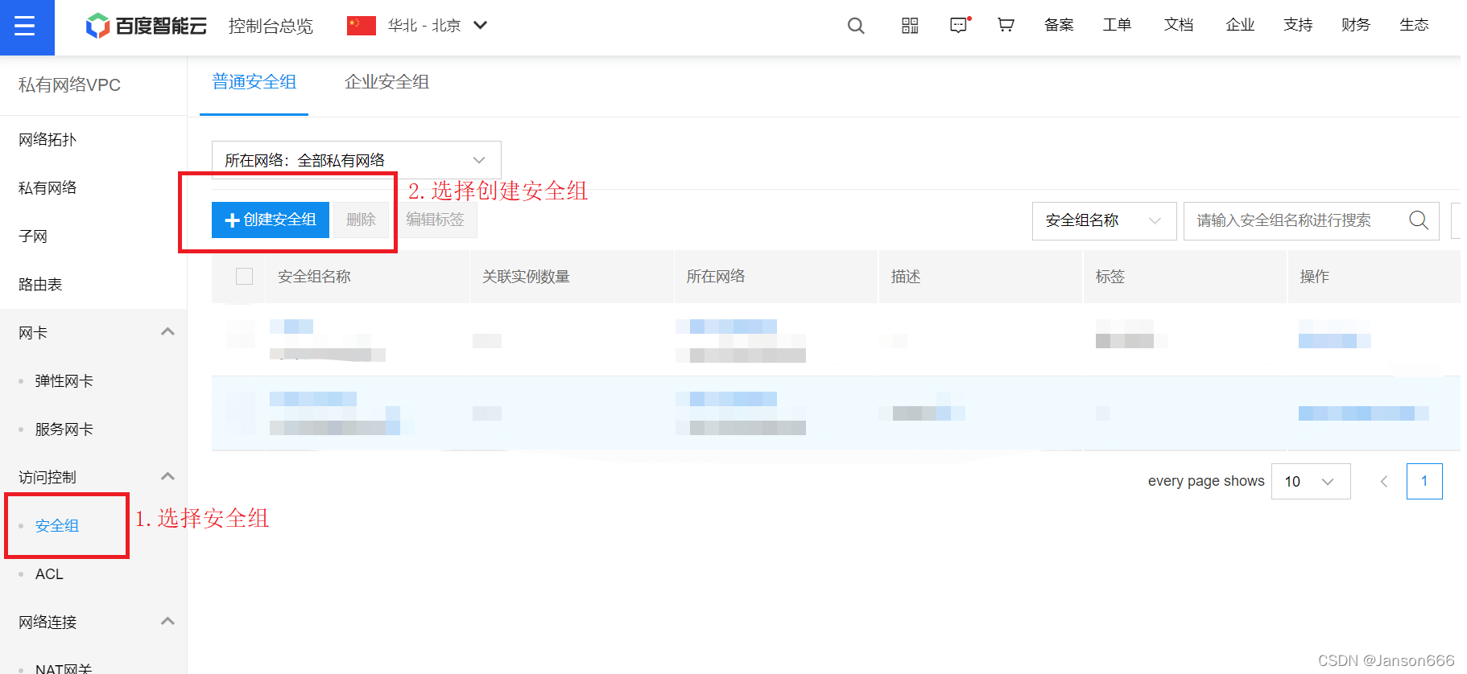Image resolution: width=1467 pixels, height=674 pixels.
Task: Click the 所在网络 column header
Action: point(716,277)
